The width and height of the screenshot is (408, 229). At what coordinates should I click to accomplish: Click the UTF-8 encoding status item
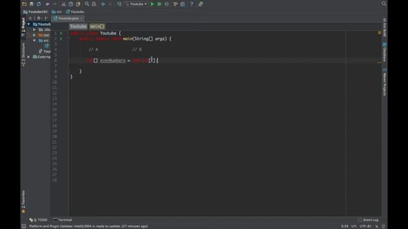(x=365, y=226)
